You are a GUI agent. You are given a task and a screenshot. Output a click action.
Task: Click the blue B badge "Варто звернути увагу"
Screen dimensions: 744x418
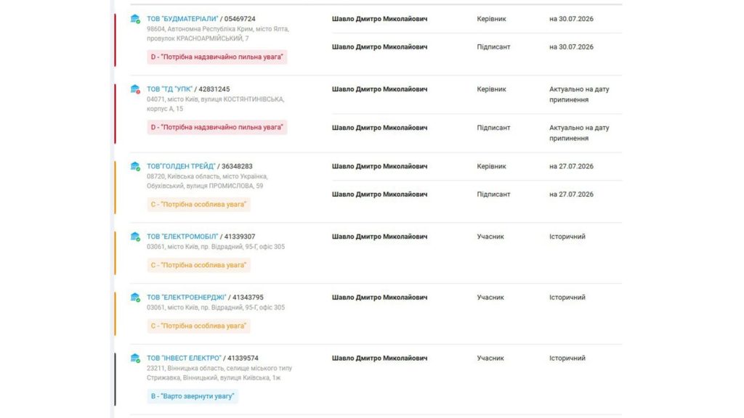click(x=193, y=396)
